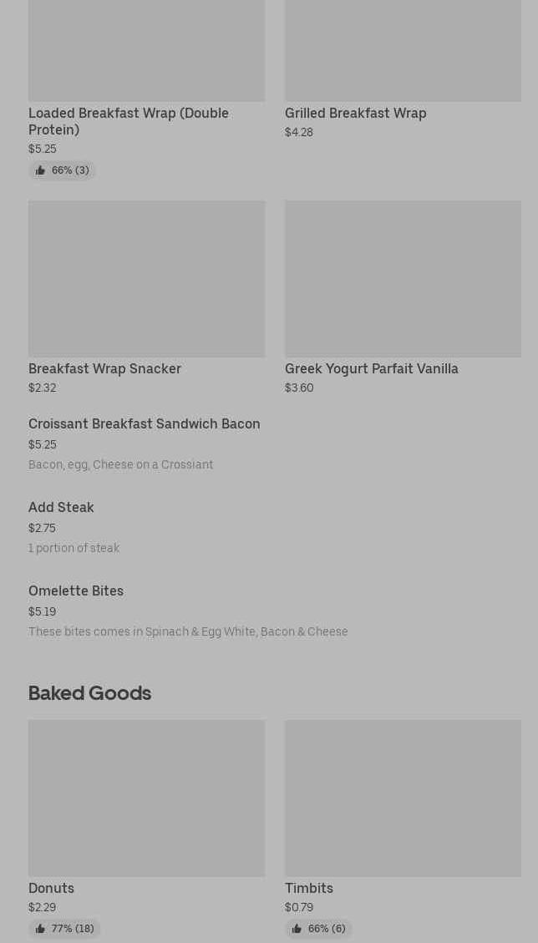Select Breakfast Wrap Snacker photo
The height and width of the screenshot is (943, 538).
146,278
